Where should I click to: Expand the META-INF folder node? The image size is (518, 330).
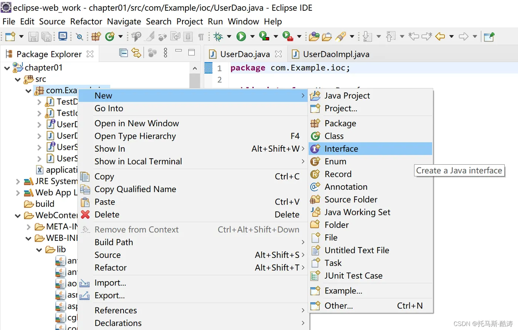[x=28, y=227]
